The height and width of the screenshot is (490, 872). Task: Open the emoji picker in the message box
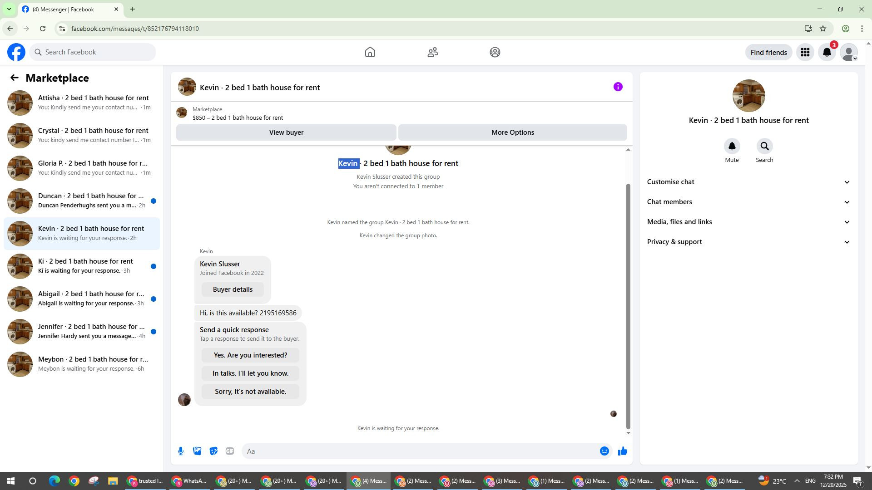click(604, 451)
